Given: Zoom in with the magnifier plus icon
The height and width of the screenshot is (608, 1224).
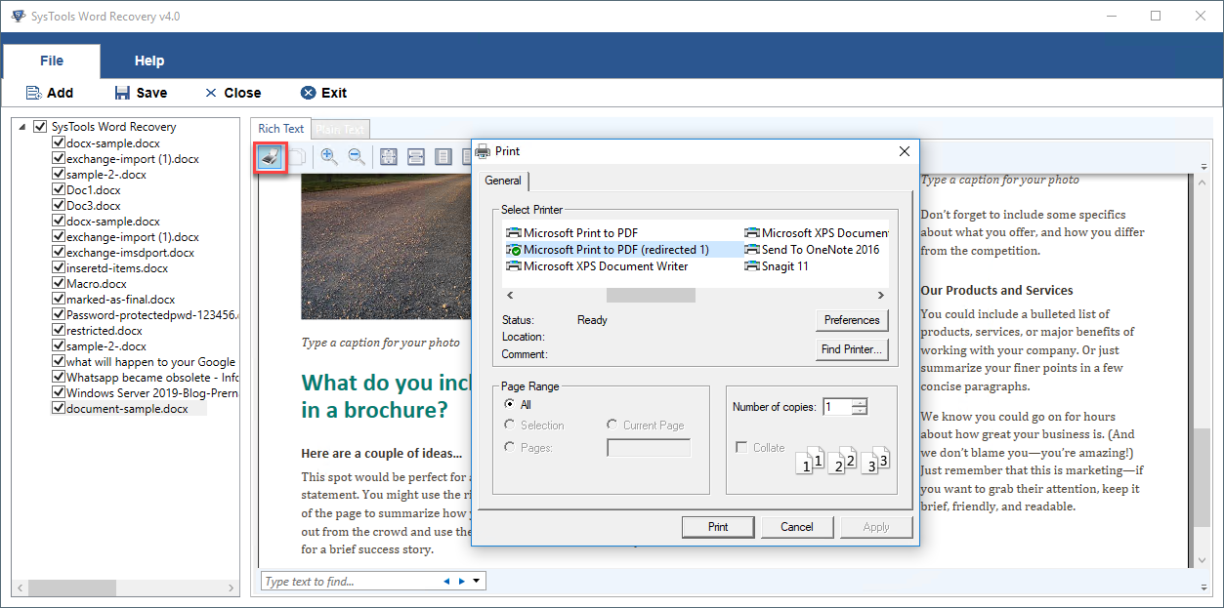Looking at the screenshot, I should tap(329, 156).
